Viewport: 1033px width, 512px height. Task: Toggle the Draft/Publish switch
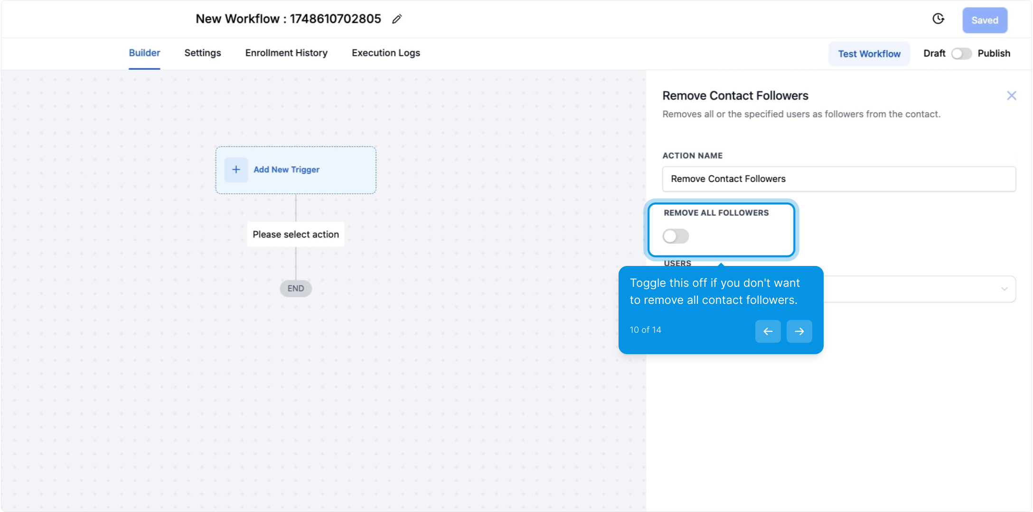pyautogui.click(x=961, y=54)
